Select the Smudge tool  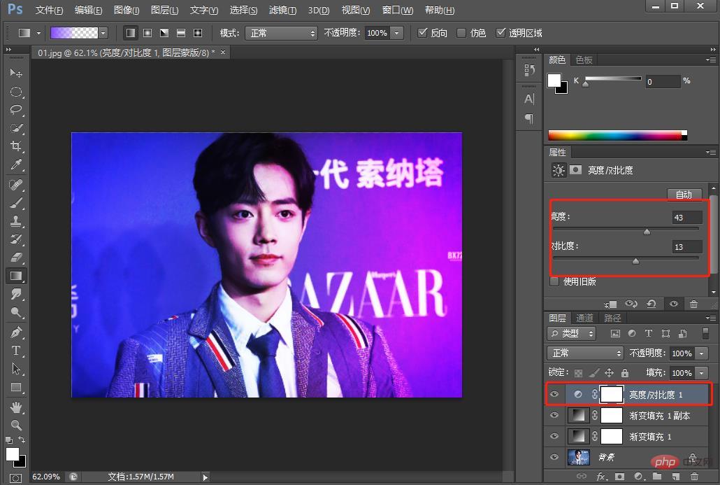(x=15, y=294)
